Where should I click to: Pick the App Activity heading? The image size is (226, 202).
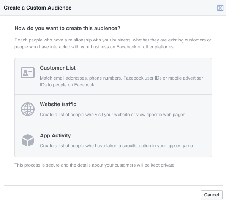coord(55,135)
